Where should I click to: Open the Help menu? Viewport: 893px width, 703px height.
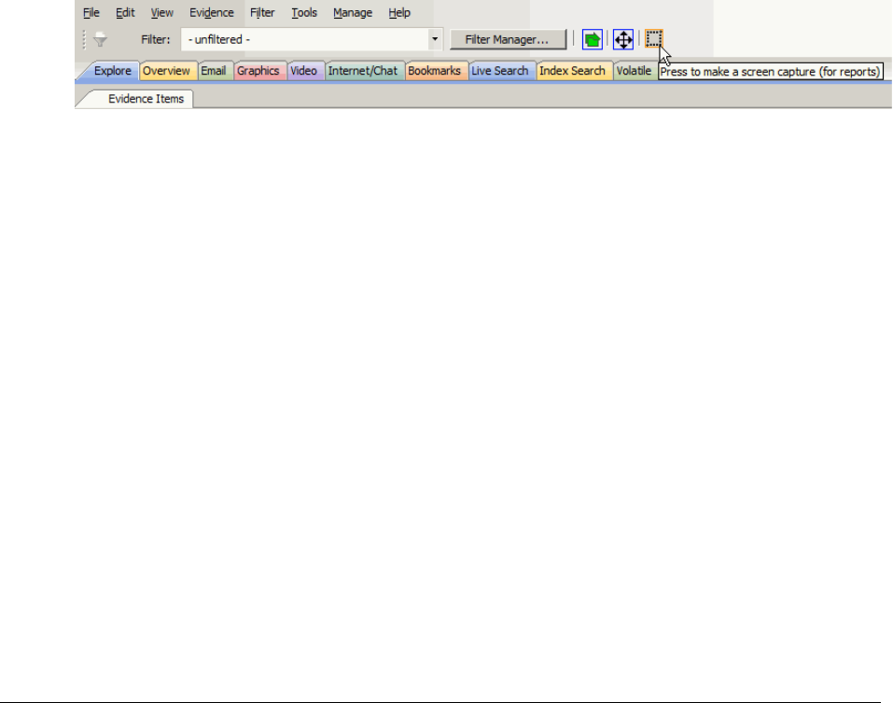(399, 12)
